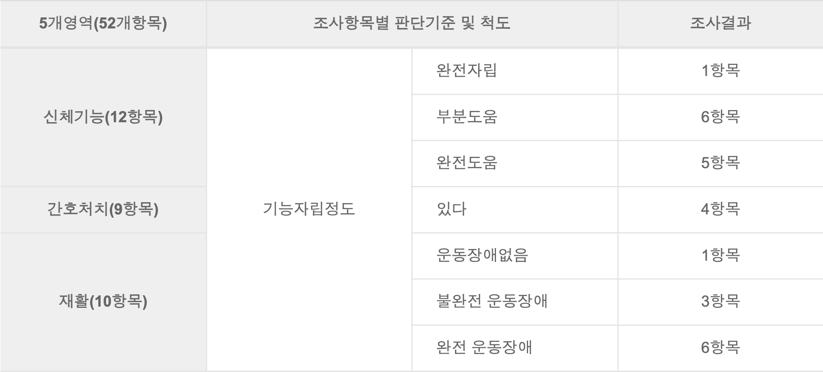
Task: Click the 5개영역(52개항목) header cell
Action: pyautogui.click(x=103, y=24)
